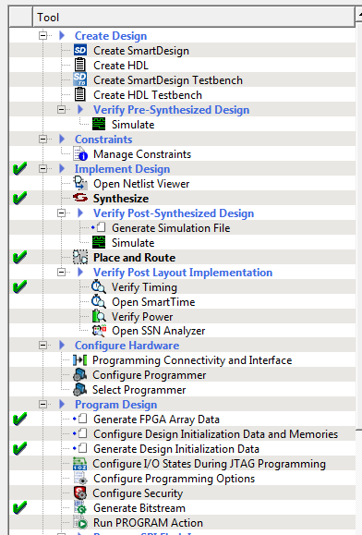Click the Synthesize red swirl icon
Screen dimensions: 362x535
(x=80, y=198)
